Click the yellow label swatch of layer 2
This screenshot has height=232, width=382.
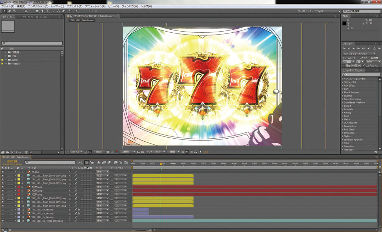(19, 175)
